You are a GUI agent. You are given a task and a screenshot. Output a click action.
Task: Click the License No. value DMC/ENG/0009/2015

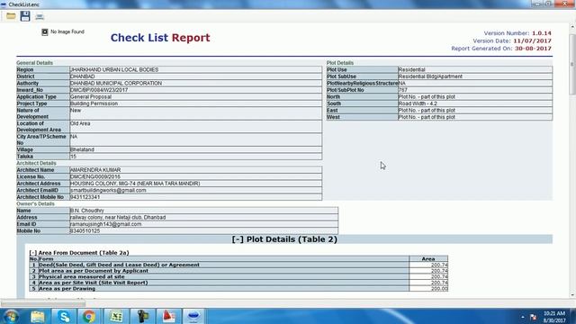tap(94, 176)
